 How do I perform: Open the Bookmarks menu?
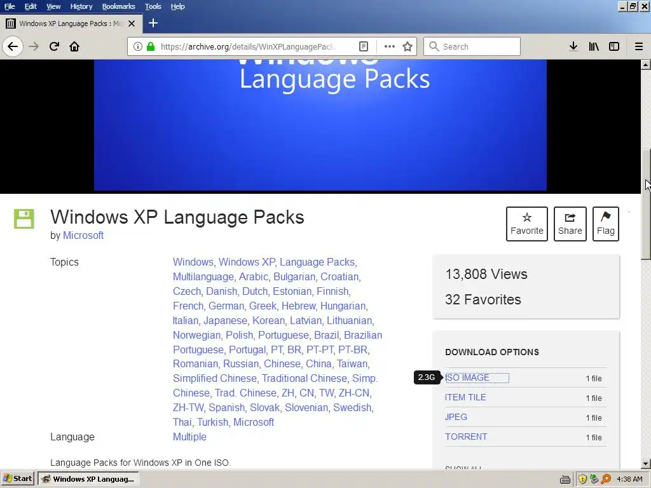tap(119, 6)
